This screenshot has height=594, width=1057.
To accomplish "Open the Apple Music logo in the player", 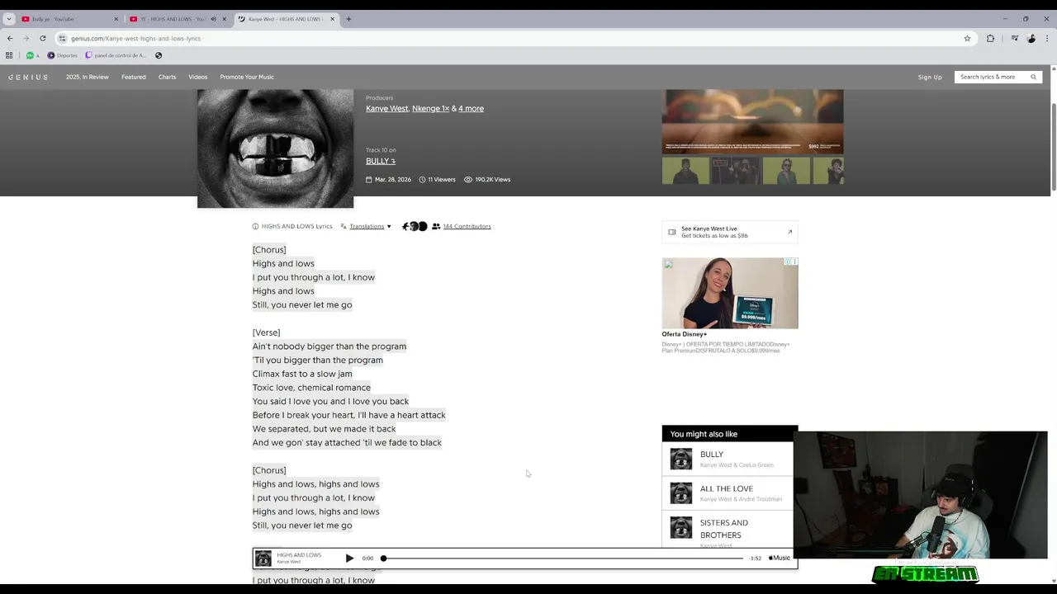I will [x=780, y=558].
